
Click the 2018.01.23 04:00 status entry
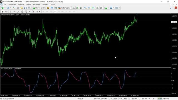point(100,99)
